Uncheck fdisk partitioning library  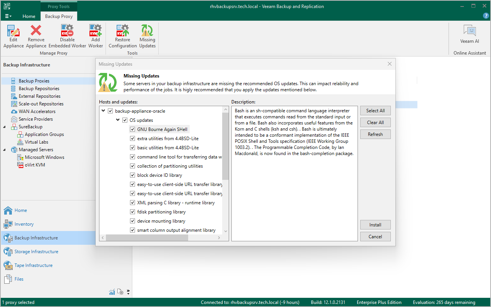click(x=133, y=212)
